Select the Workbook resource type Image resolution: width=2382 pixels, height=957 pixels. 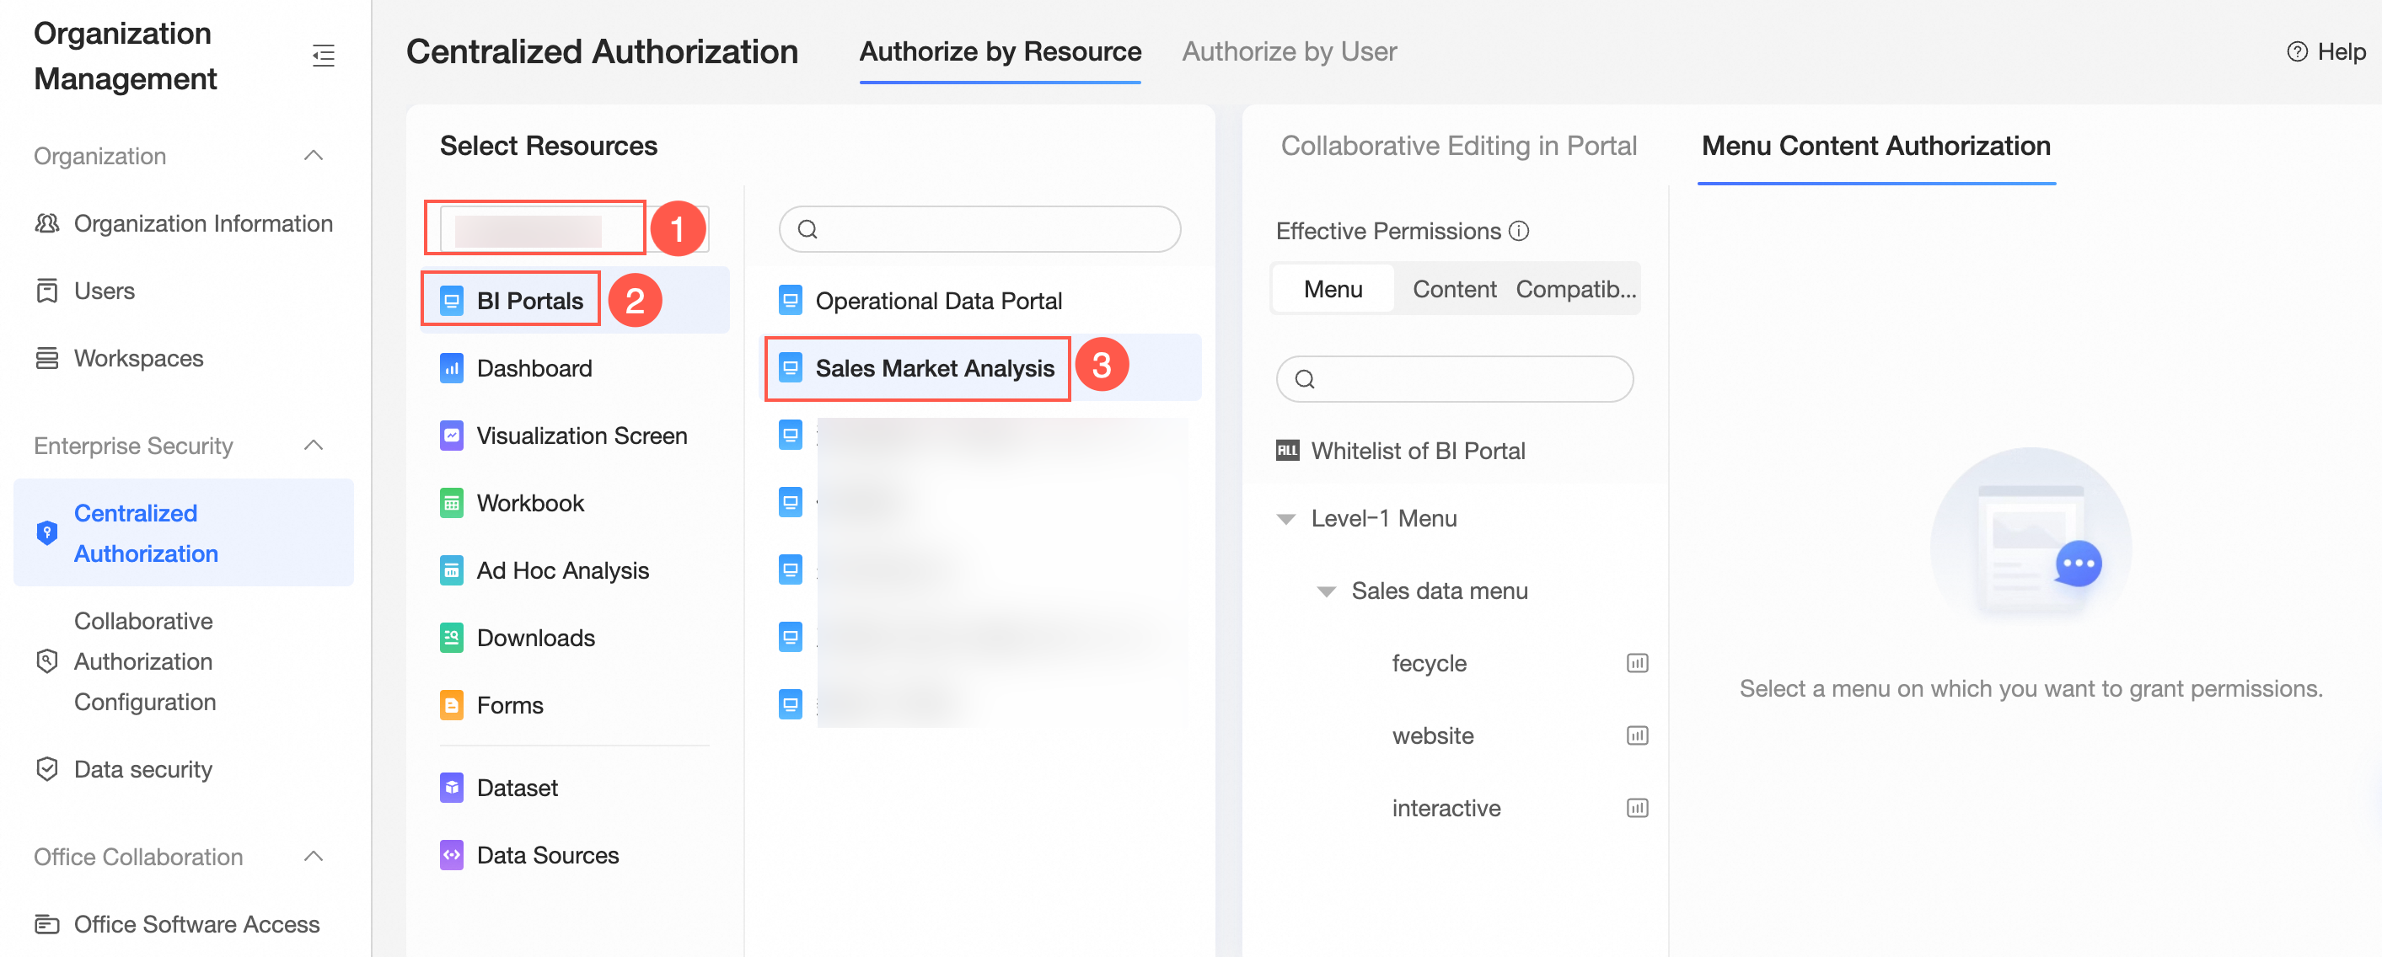[530, 504]
